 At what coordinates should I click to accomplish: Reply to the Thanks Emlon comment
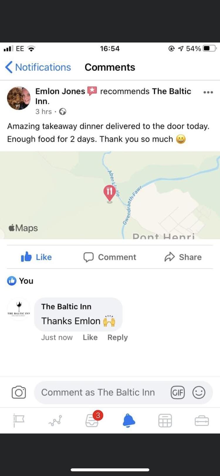(117, 337)
